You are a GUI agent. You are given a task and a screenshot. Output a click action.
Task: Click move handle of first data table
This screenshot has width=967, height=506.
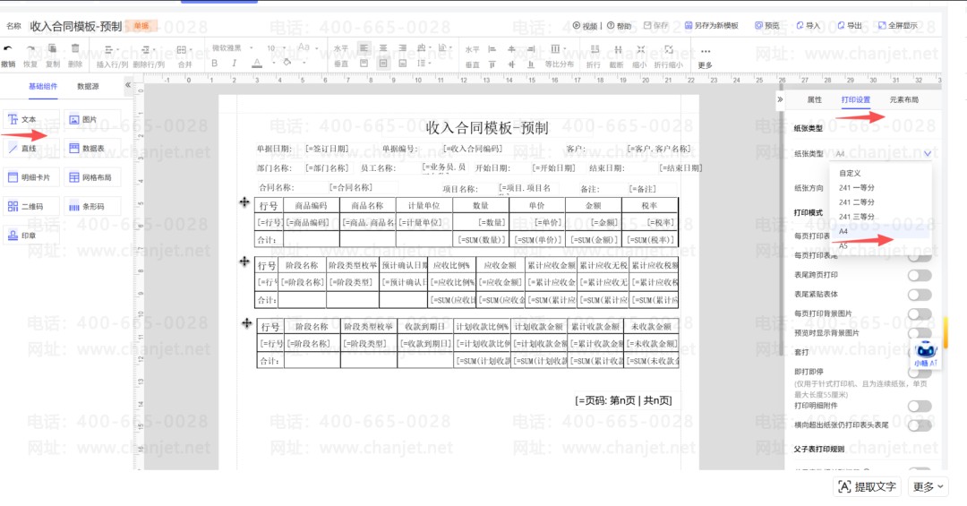coord(244,202)
